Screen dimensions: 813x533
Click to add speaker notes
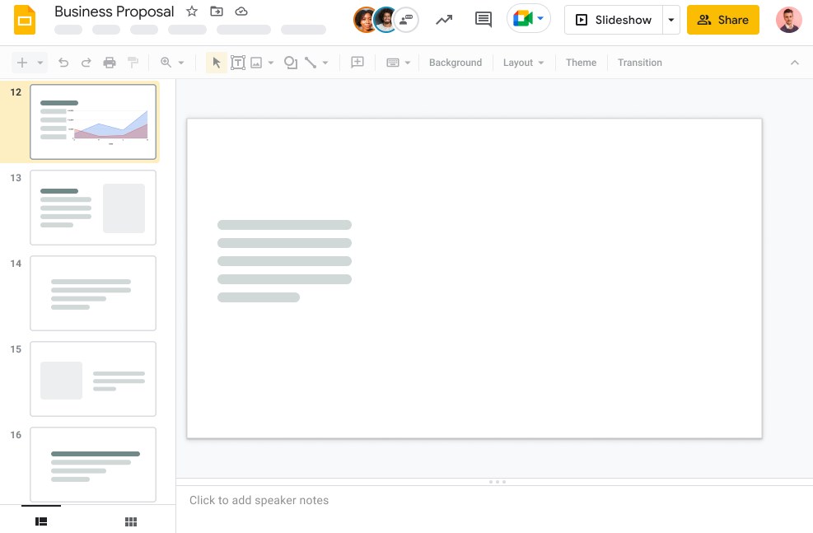[259, 500]
